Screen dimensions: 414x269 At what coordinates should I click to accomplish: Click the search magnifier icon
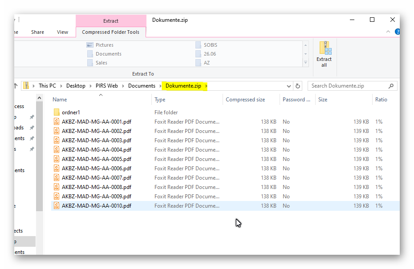391,86
